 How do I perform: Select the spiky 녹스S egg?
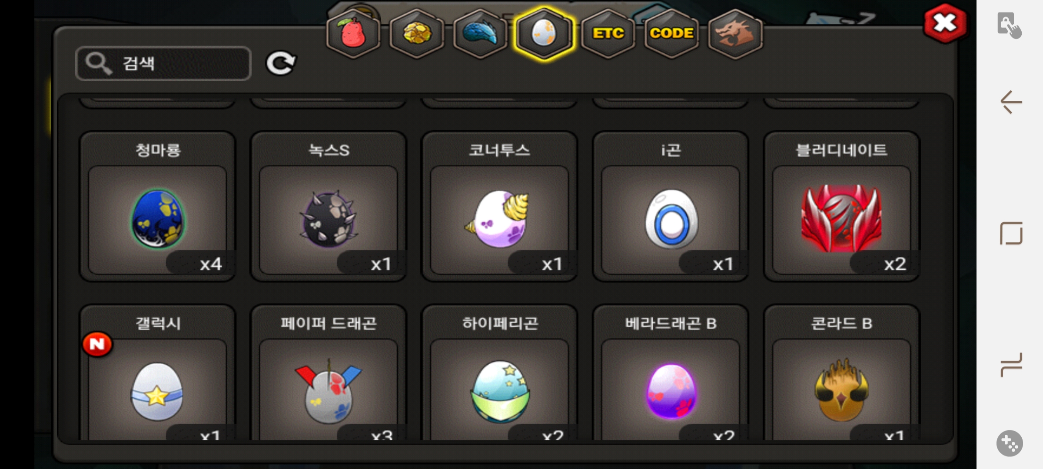pos(329,207)
